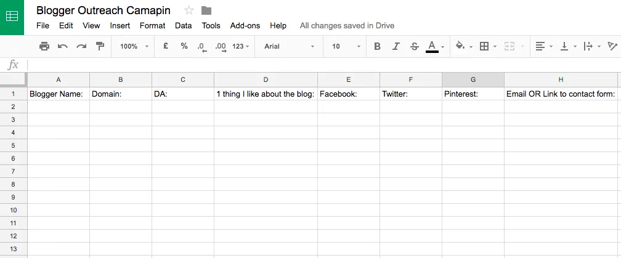
Task: Open the zoom 100% dropdown
Action: coord(134,46)
